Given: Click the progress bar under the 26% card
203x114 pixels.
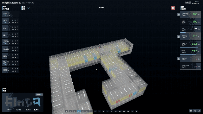Looking at the screenshot, I should (190, 32).
